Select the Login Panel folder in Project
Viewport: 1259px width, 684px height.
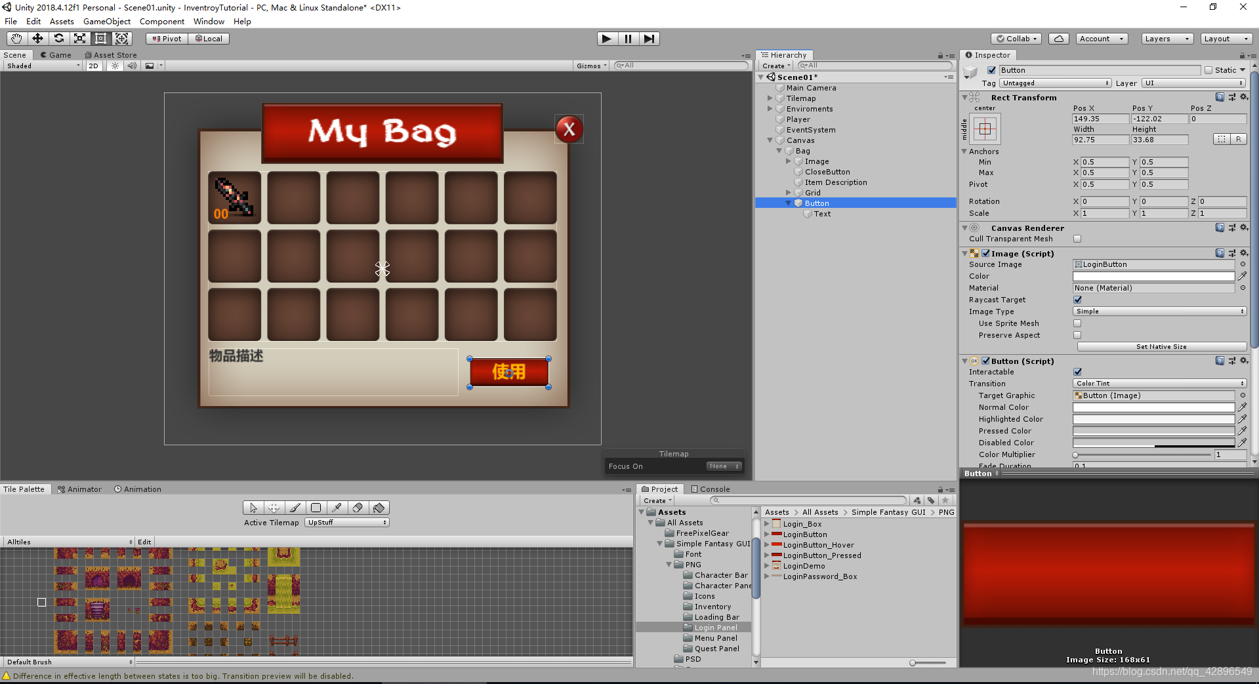pos(715,627)
